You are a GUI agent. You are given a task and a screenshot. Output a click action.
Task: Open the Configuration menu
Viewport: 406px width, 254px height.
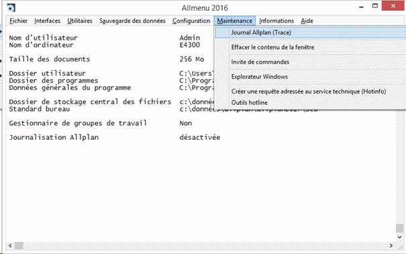(191, 21)
